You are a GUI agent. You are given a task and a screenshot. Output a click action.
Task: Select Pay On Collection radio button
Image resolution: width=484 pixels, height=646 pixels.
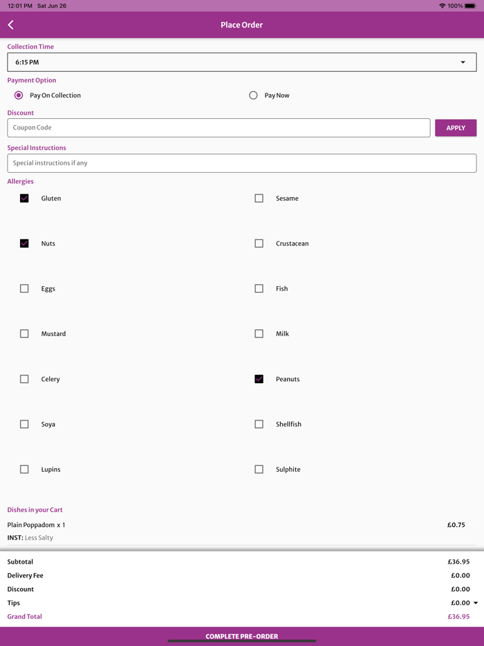(x=19, y=95)
